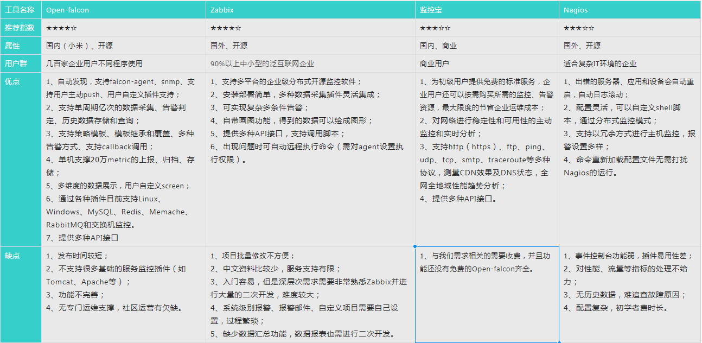
Task: Click the 商业用户 cell under 监控宝
Action: click(x=434, y=63)
